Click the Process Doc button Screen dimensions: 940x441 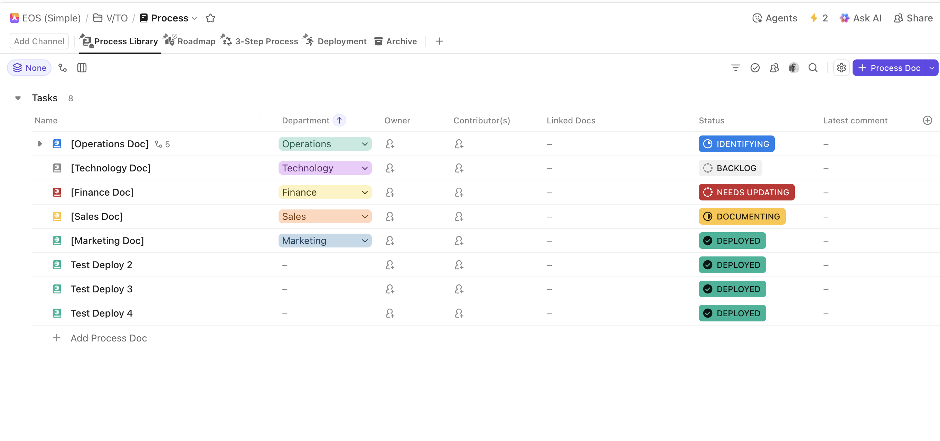(x=889, y=68)
